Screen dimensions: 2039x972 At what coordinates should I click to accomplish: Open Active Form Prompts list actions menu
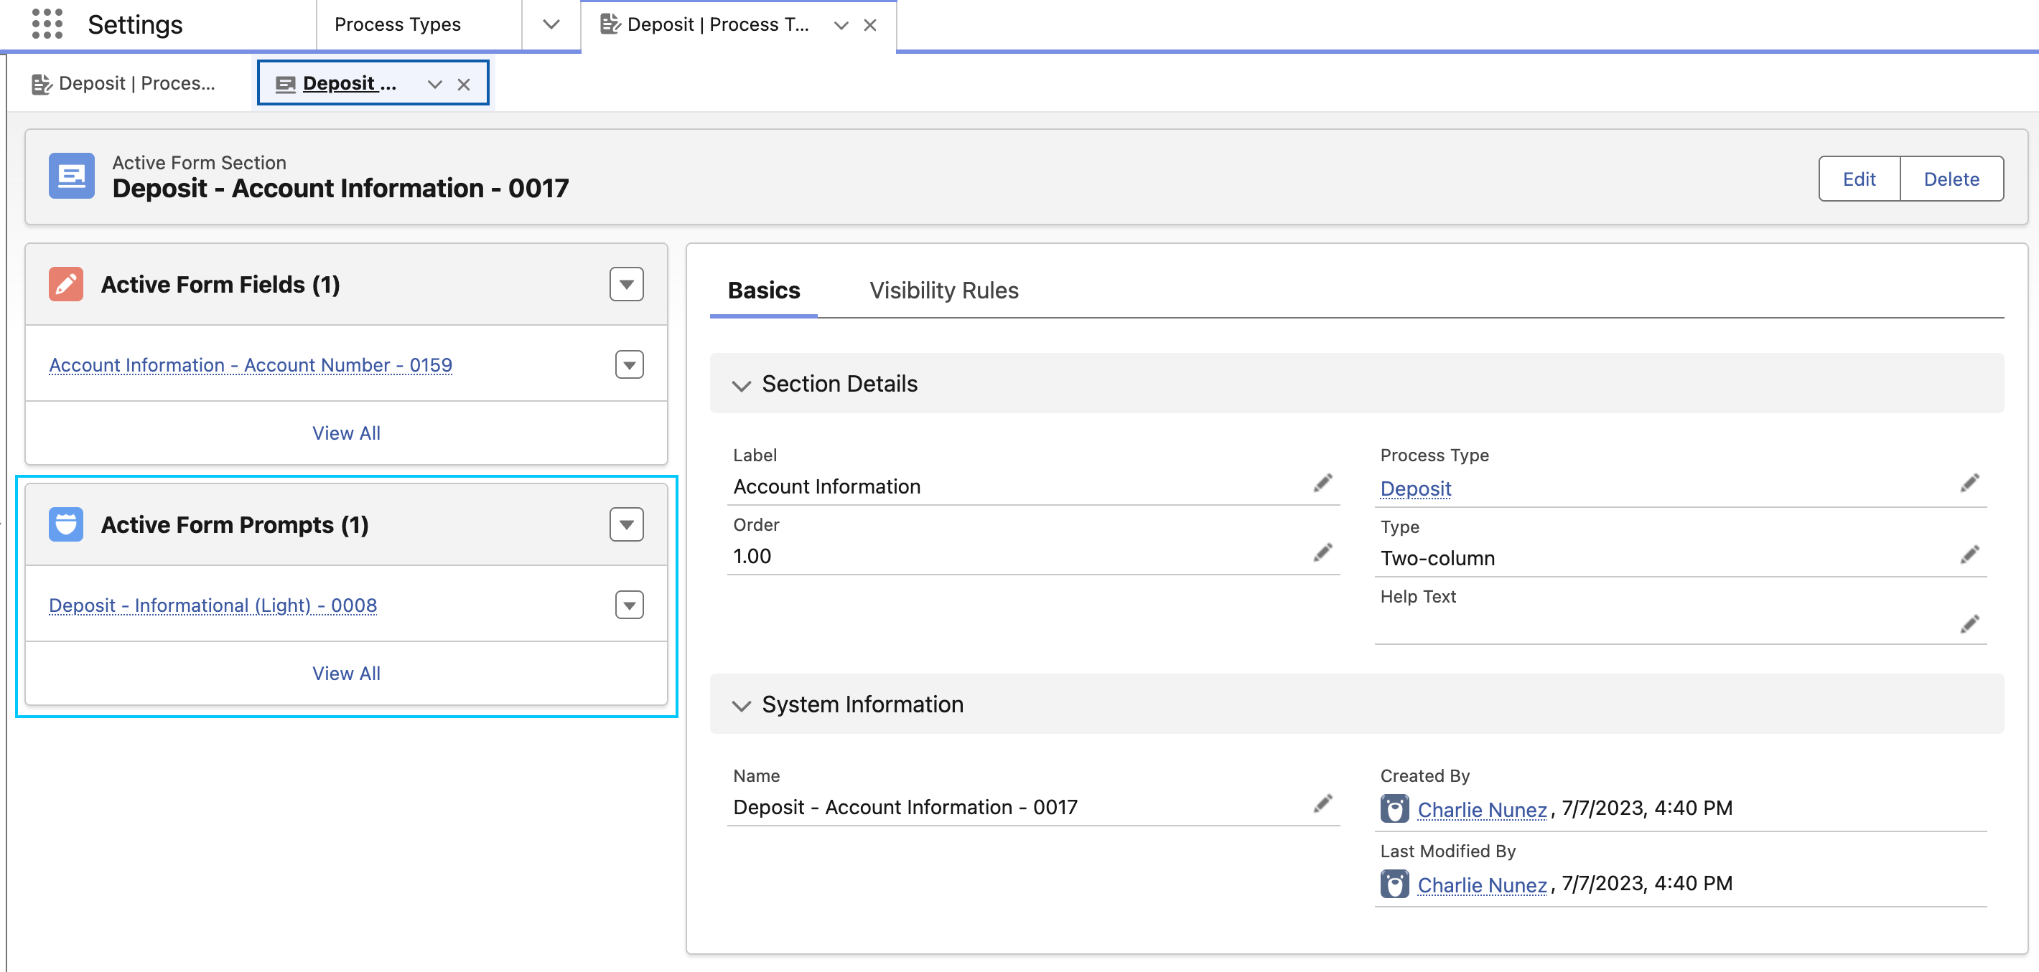626,524
